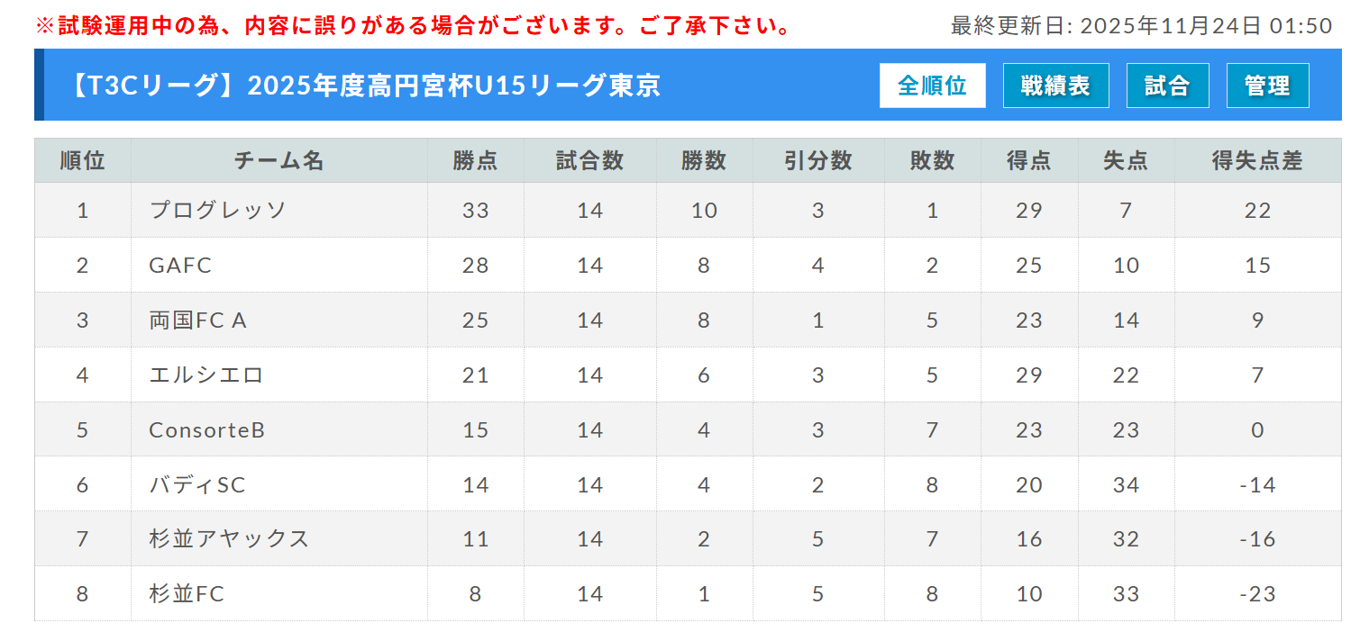The width and height of the screenshot is (1351, 641).
Task: Click the 失点 column header
Action: pyautogui.click(x=1126, y=161)
